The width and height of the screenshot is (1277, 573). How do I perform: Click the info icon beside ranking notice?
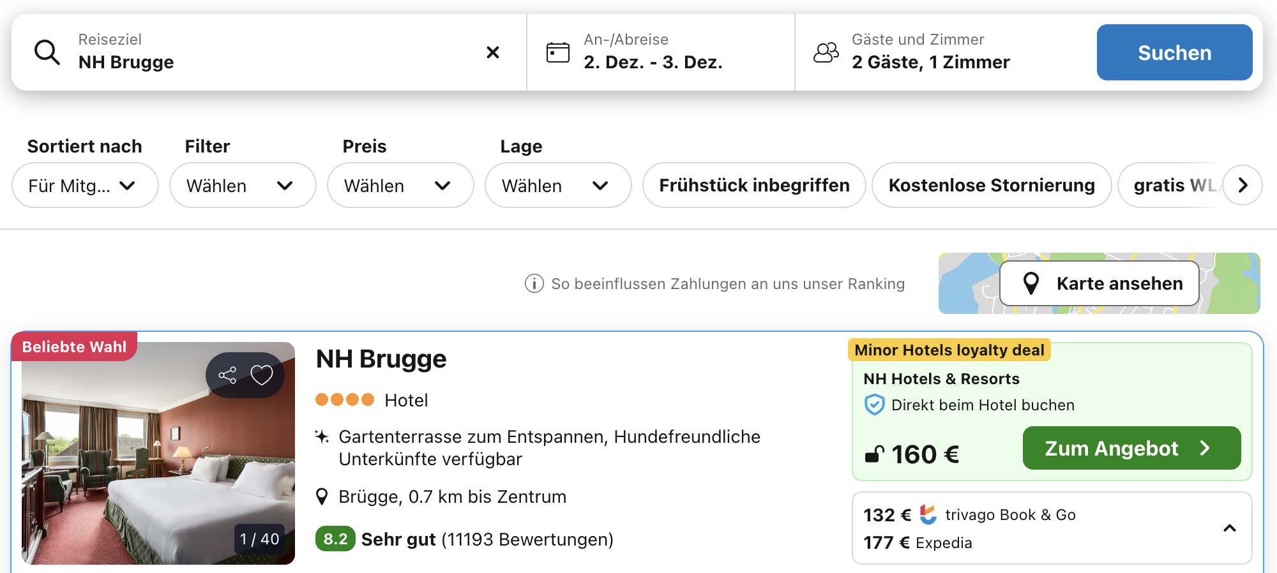pyautogui.click(x=534, y=283)
